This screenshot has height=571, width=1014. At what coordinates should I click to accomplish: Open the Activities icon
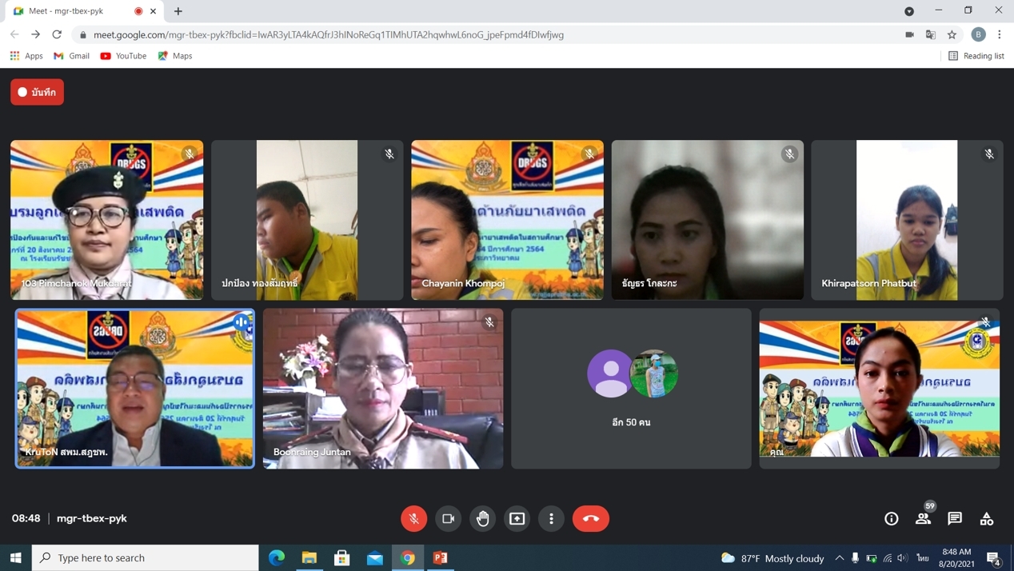click(x=986, y=518)
